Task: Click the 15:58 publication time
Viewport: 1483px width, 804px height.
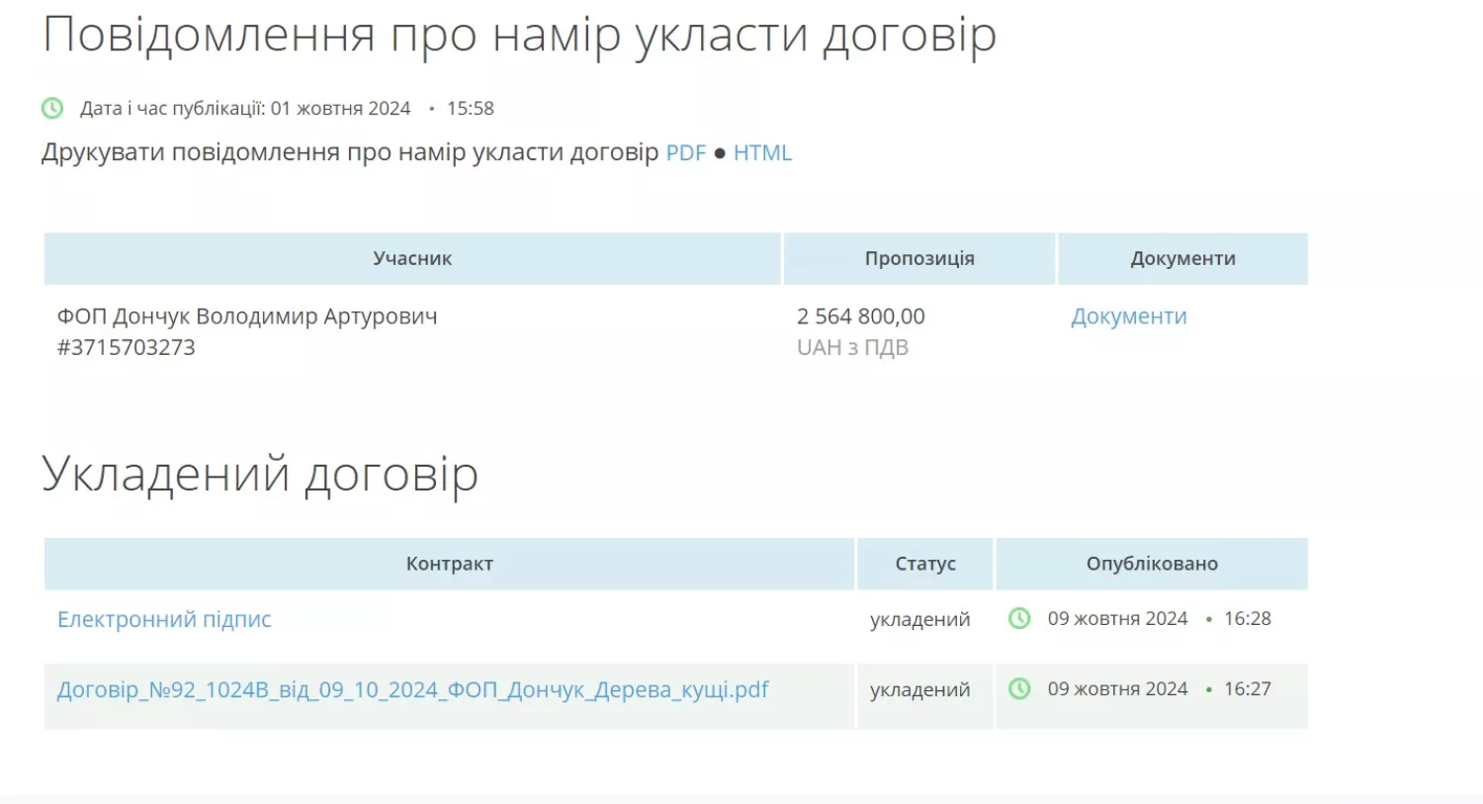Action: (471, 109)
